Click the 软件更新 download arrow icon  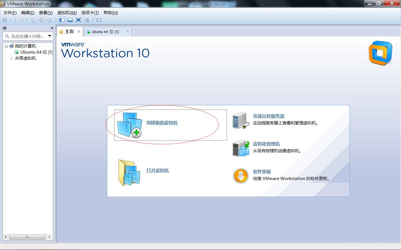click(240, 176)
